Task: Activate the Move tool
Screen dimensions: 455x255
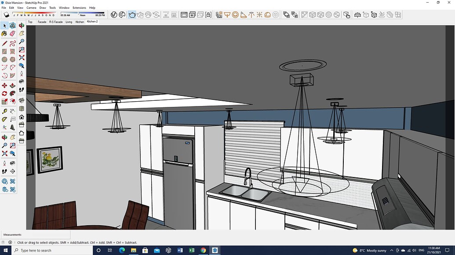Action: (4, 85)
